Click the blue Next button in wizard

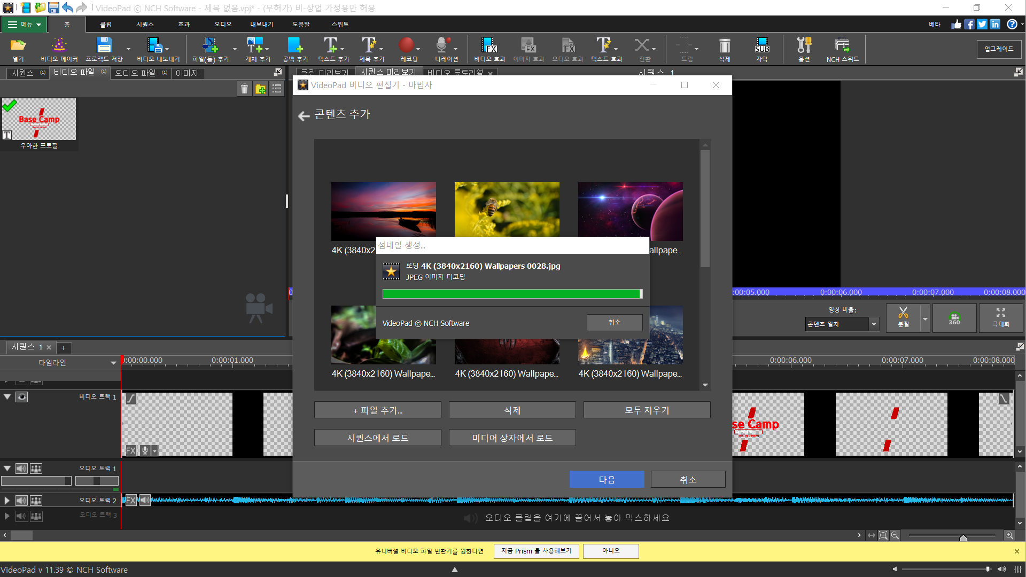pyautogui.click(x=607, y=479)
